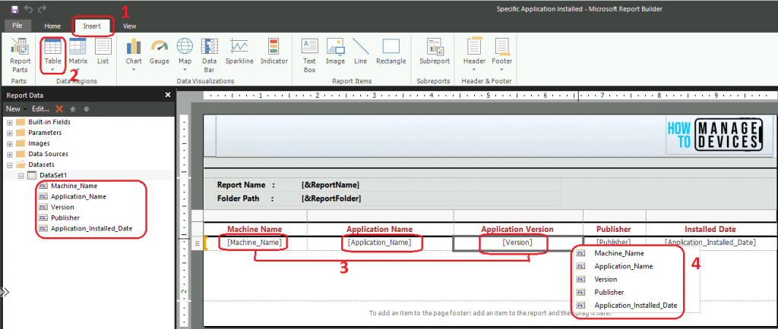Insert an Image item
778x329 pixels.
335,52
